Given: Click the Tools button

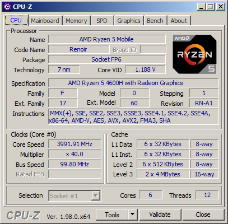Looking at the screenshot, I should click(x=112, y=215).
